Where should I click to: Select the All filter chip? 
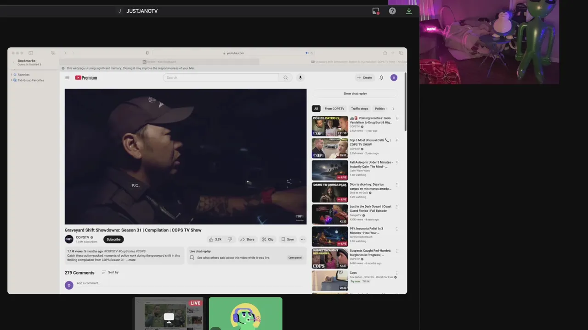[x=316, y=109]
